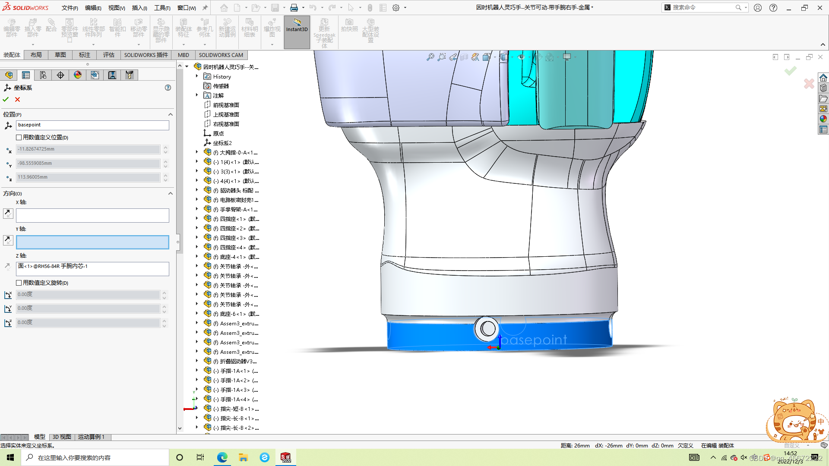Image resolution: width=829 pixels, height=466 pixels.
Task: Expand the History node in feature tree
Action: (197, 76)
